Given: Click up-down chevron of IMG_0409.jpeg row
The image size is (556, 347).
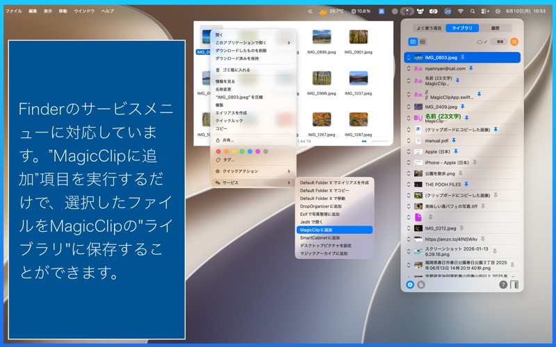Looking at the screenshot, I should tap(409, 107).
